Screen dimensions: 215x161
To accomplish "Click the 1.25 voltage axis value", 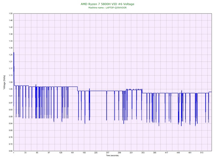I will pos(11,55).
